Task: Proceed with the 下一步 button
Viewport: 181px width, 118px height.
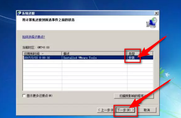Action: coord(126,110)
